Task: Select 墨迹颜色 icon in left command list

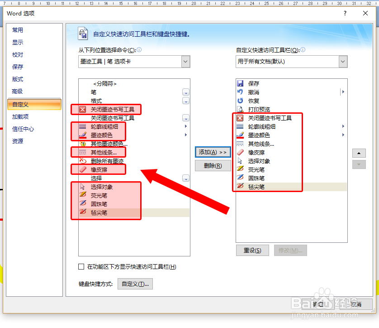Action: [x=82, y=135]
